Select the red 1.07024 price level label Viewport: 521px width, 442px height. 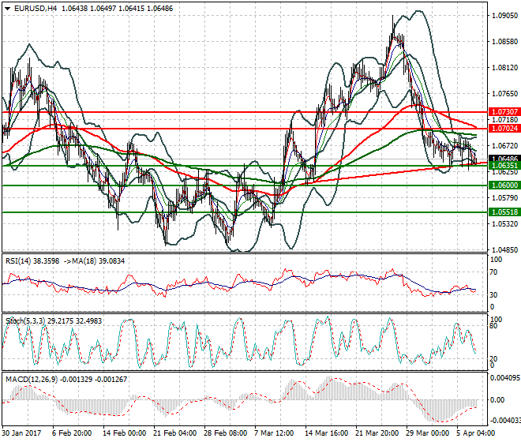504,129
